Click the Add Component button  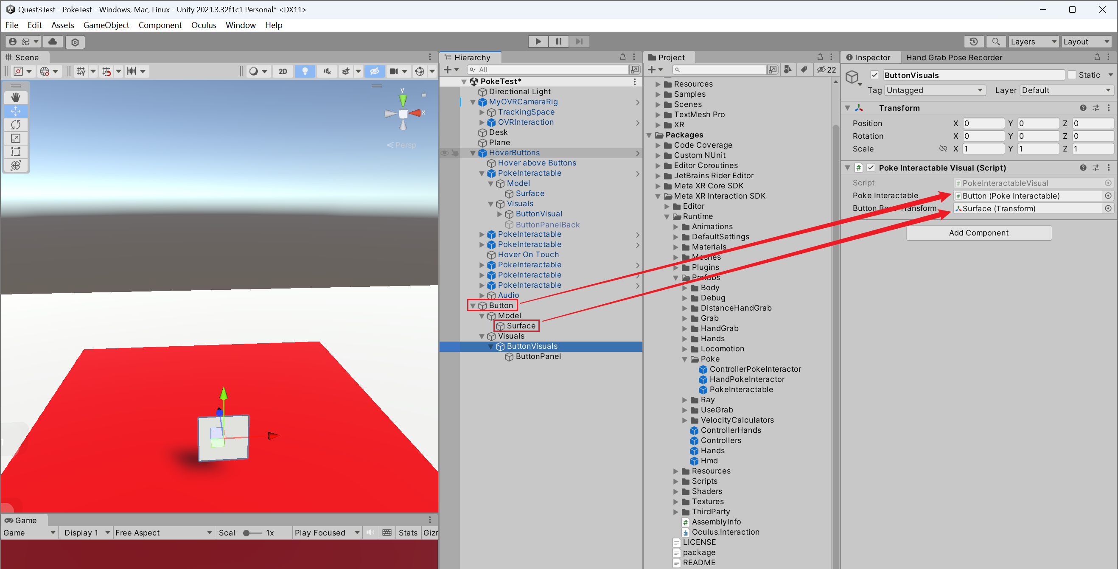click(978, 233)
